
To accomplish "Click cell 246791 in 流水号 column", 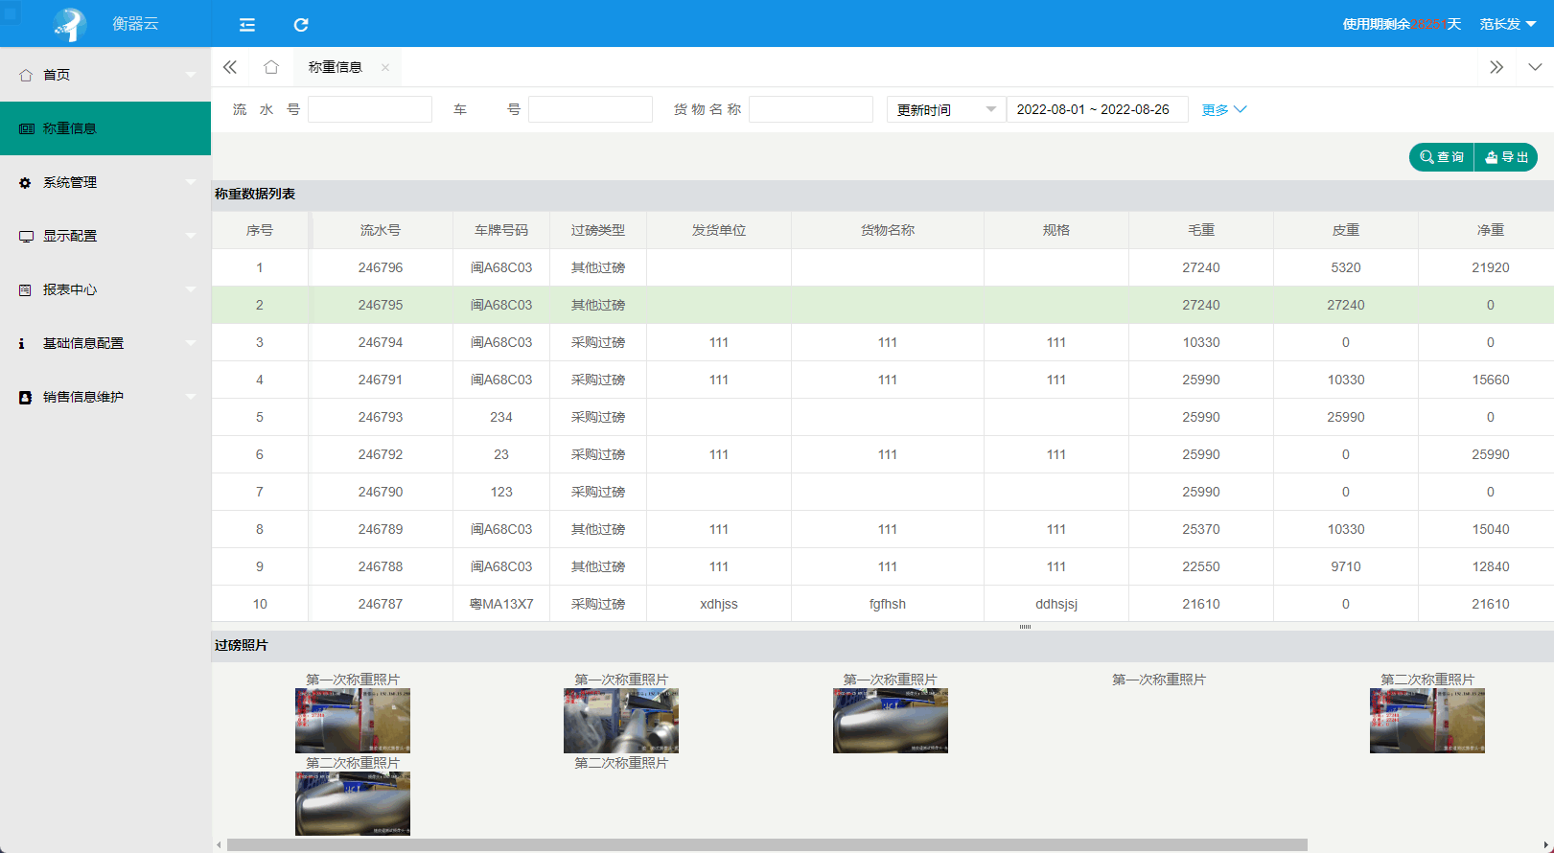I will point(381,380).
